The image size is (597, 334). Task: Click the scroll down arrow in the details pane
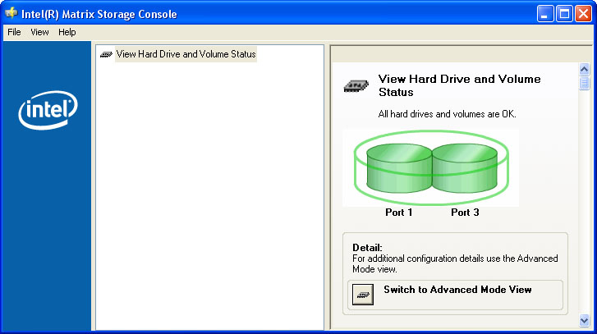click(x=584, y=320)
